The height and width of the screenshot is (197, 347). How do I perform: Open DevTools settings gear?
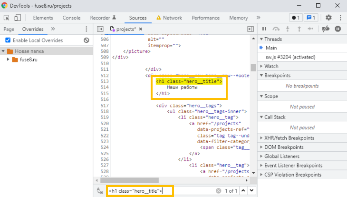[x=328, y=18]
